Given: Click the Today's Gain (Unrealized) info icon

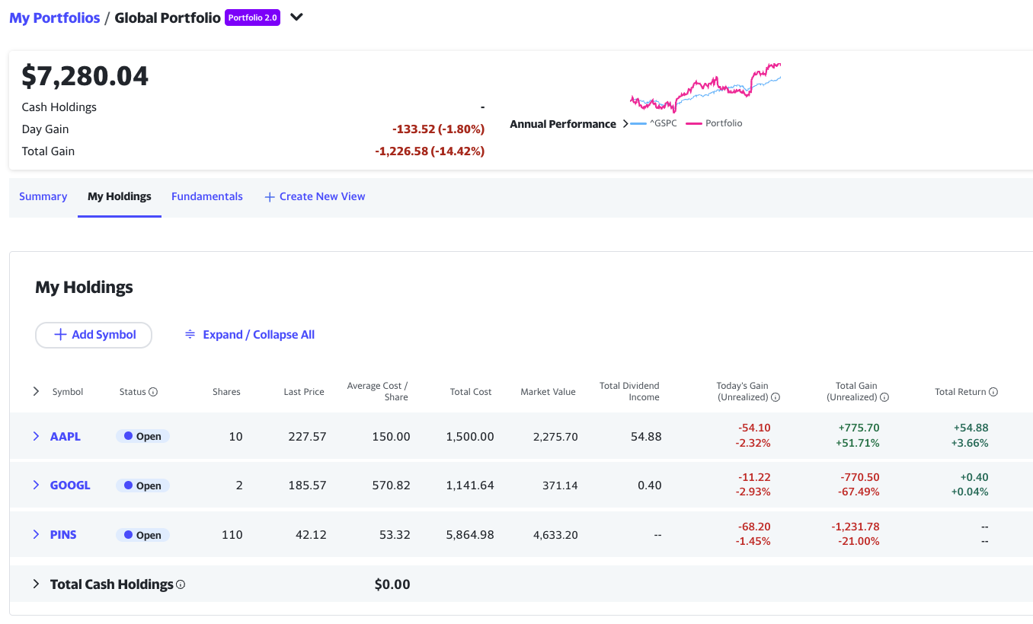Looking at the screenshot, I should click(776, 397).
